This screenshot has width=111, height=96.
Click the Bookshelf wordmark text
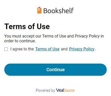pos(59,11)
